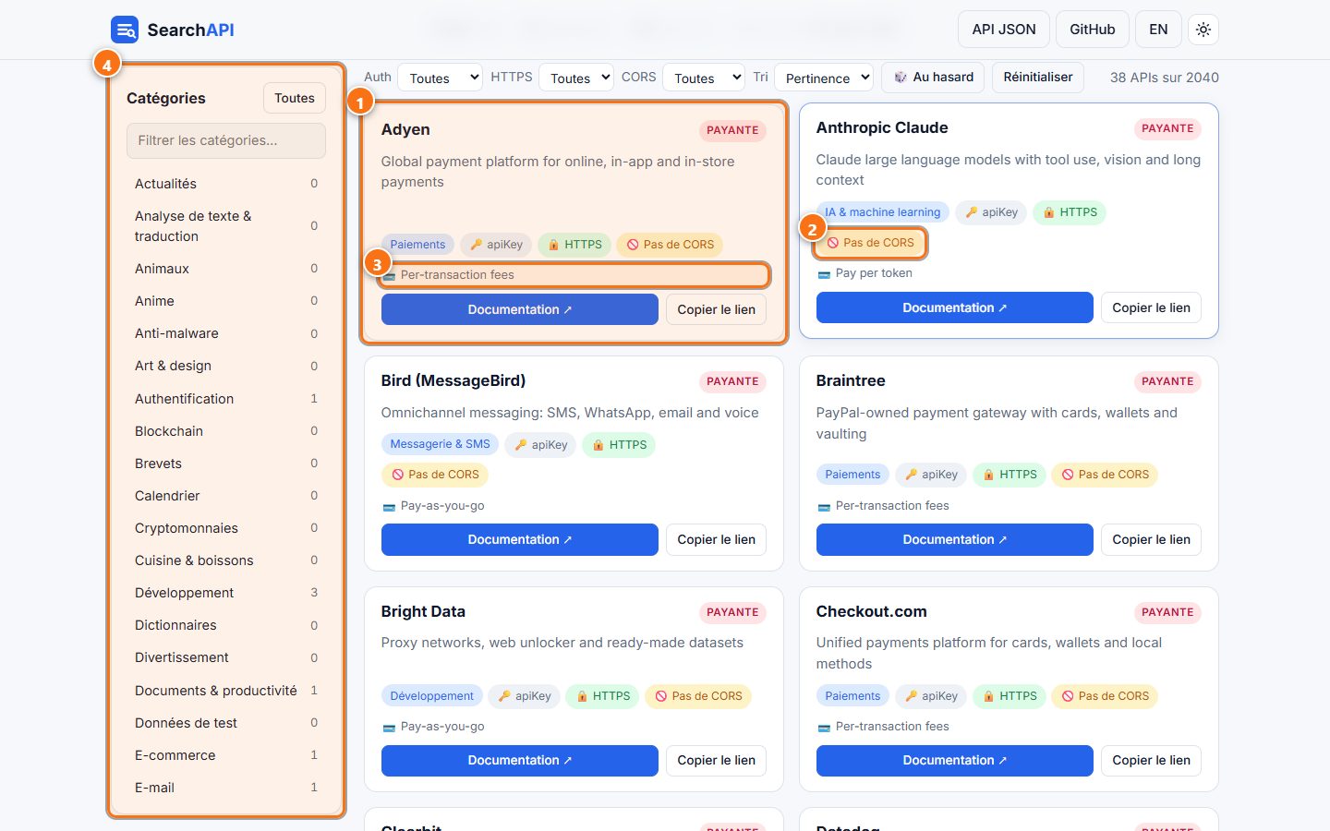1330x831 pixels.
Task: Click the apiKey badge on Bright Data card
Action: 524,696
